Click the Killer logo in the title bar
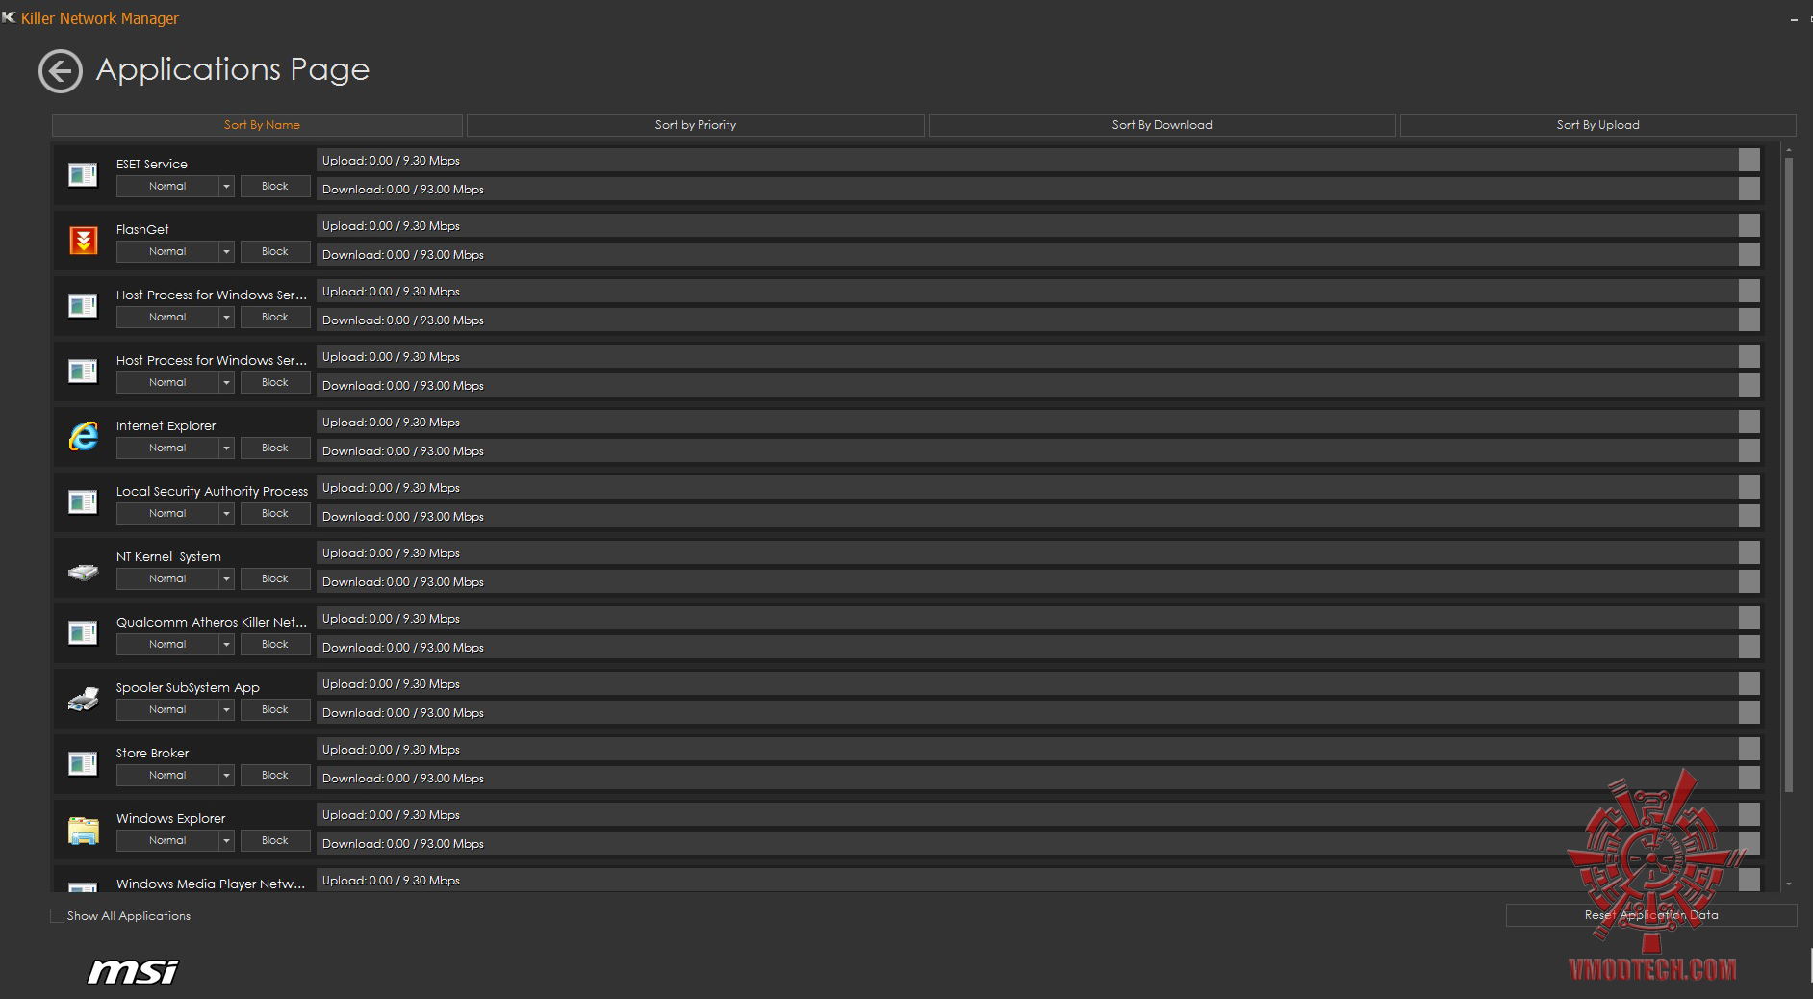Screen dimensions: 1813x999 click(10, 17)
